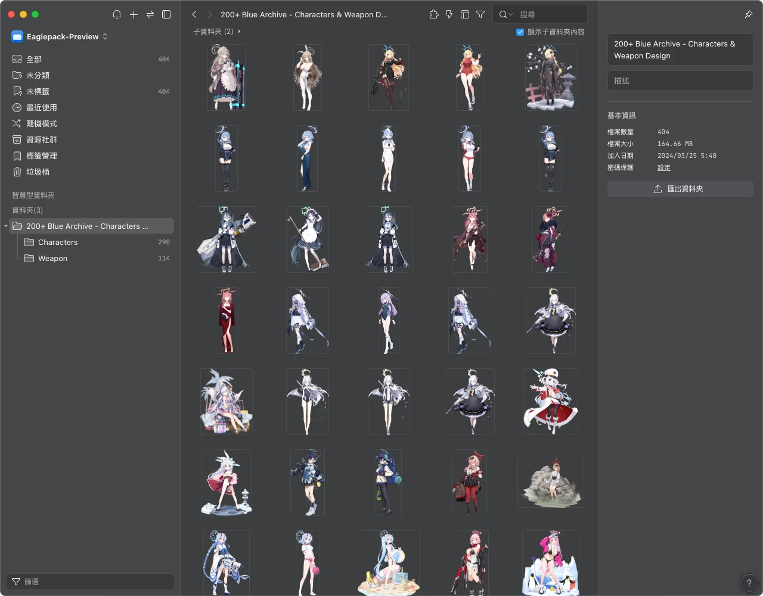Screen dimensions: 763x596
Task: Open 垃圾桶 in sidebar
Action: [x=91, y=172]
